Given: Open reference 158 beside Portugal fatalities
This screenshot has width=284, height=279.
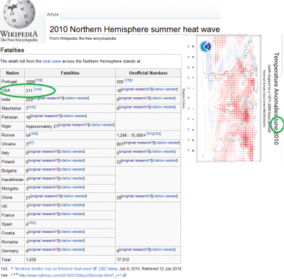Looking at the screenshot, I should (38, 80).
